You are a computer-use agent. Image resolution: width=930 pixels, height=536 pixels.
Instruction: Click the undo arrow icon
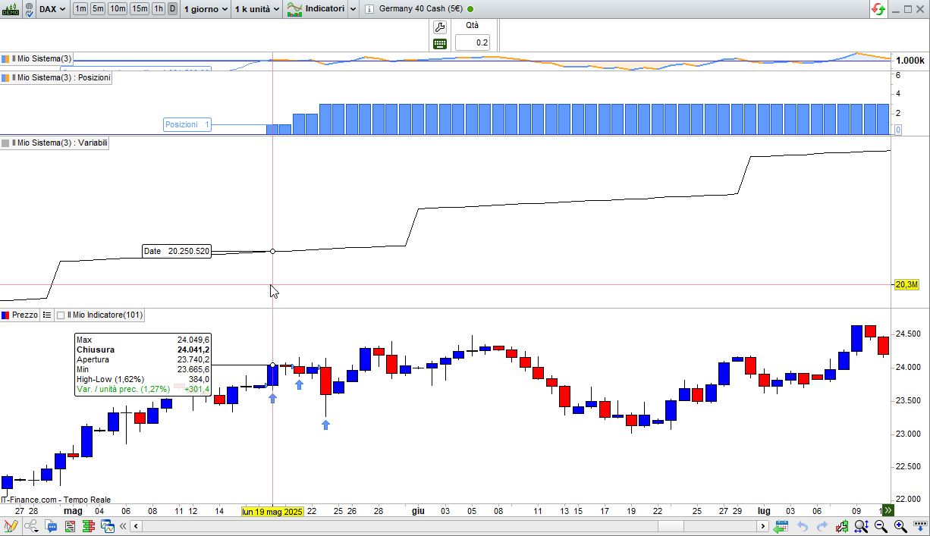pos(803,526)
